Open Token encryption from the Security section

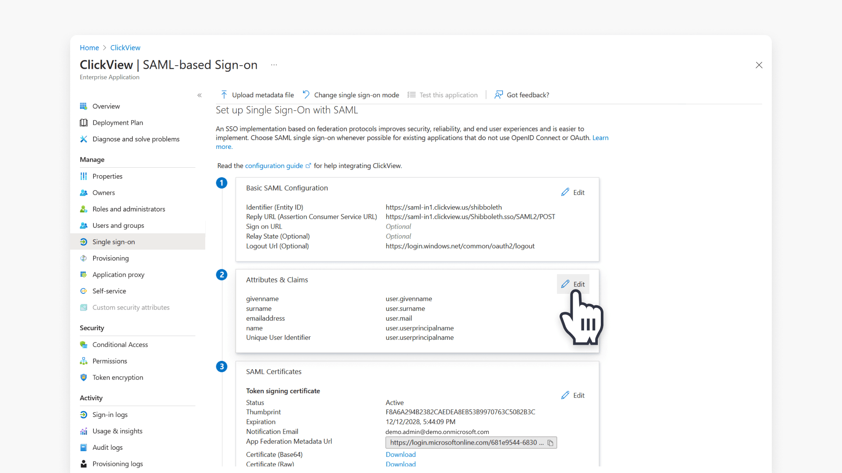pos(117,377)
